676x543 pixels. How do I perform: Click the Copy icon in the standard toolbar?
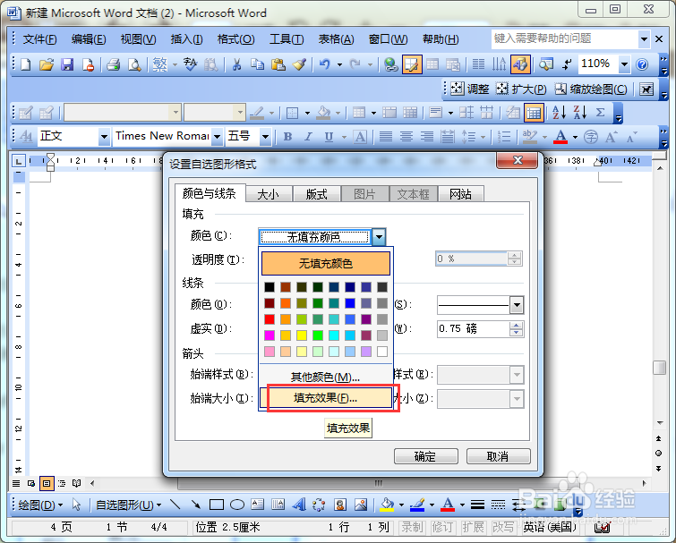[257, 64]
